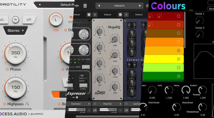Click the MojoEQ GAIN knob
Viewport: 214px width, 118px height.
pos(115,87)
